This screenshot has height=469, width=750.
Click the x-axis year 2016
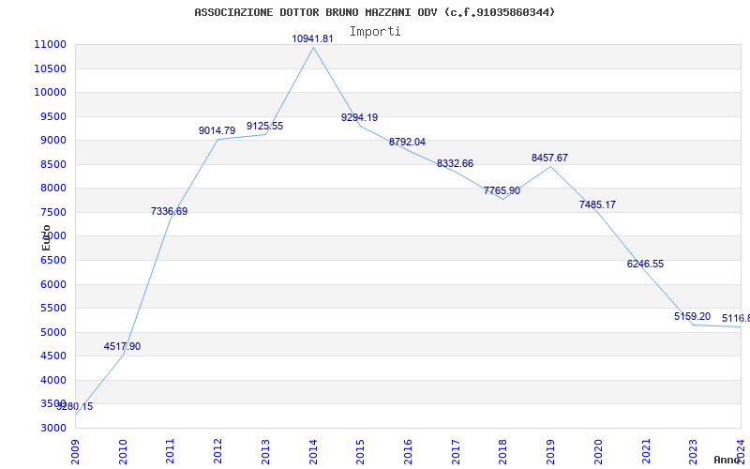point(408,452)
